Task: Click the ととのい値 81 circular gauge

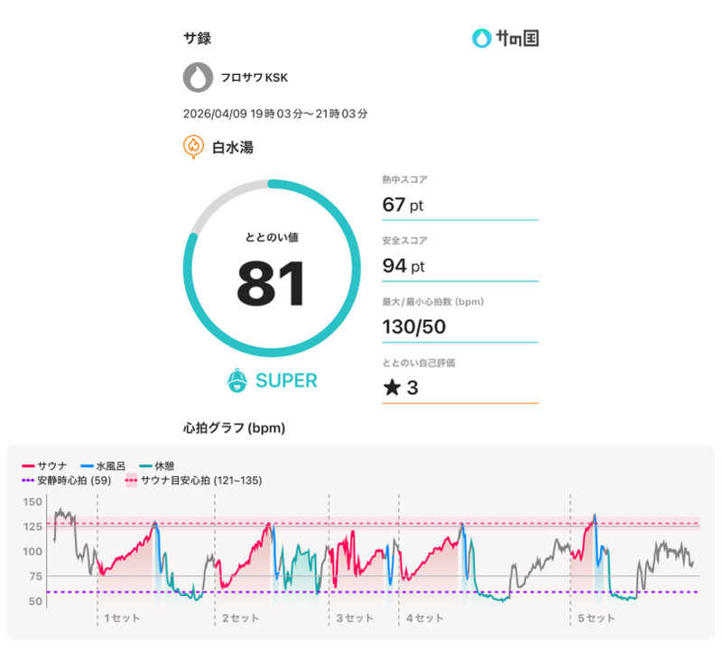Action: tap(271, 269)
